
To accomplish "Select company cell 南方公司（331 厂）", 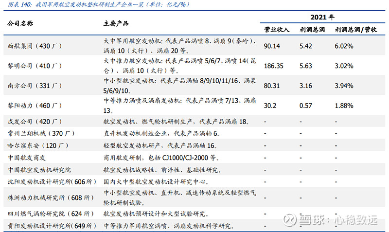I will (x=35, y=86).
